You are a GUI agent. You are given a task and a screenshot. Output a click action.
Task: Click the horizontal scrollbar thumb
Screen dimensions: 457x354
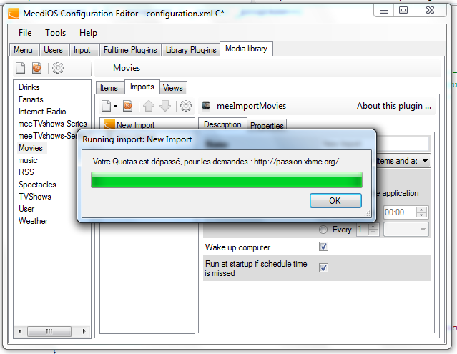click(49, 331)
